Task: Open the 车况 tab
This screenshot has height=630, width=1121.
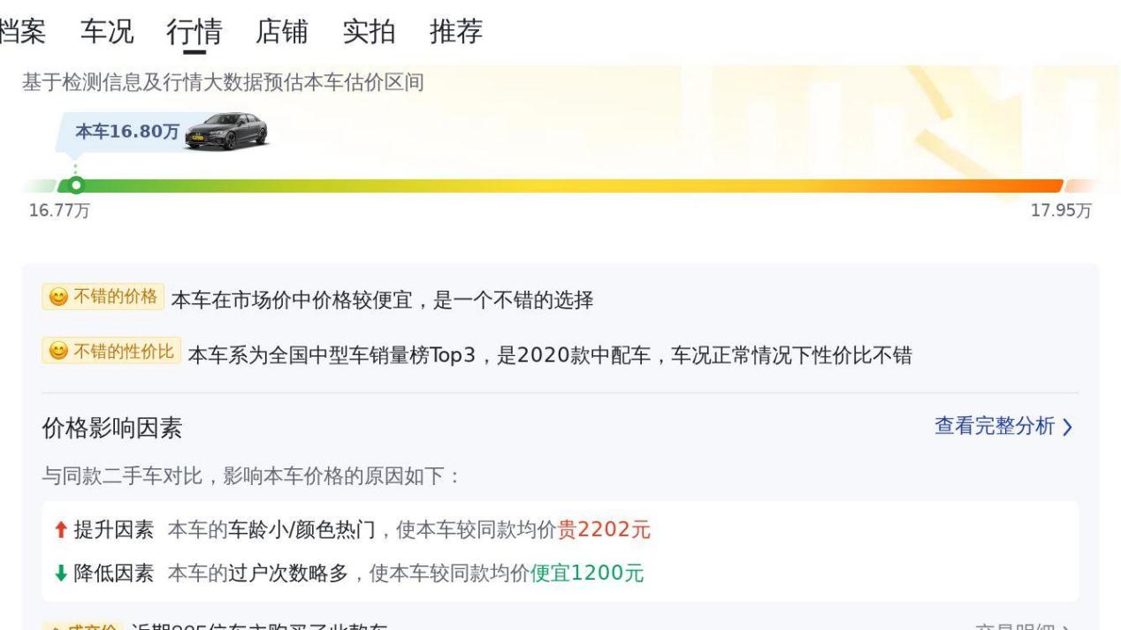Action: point(107,32)
